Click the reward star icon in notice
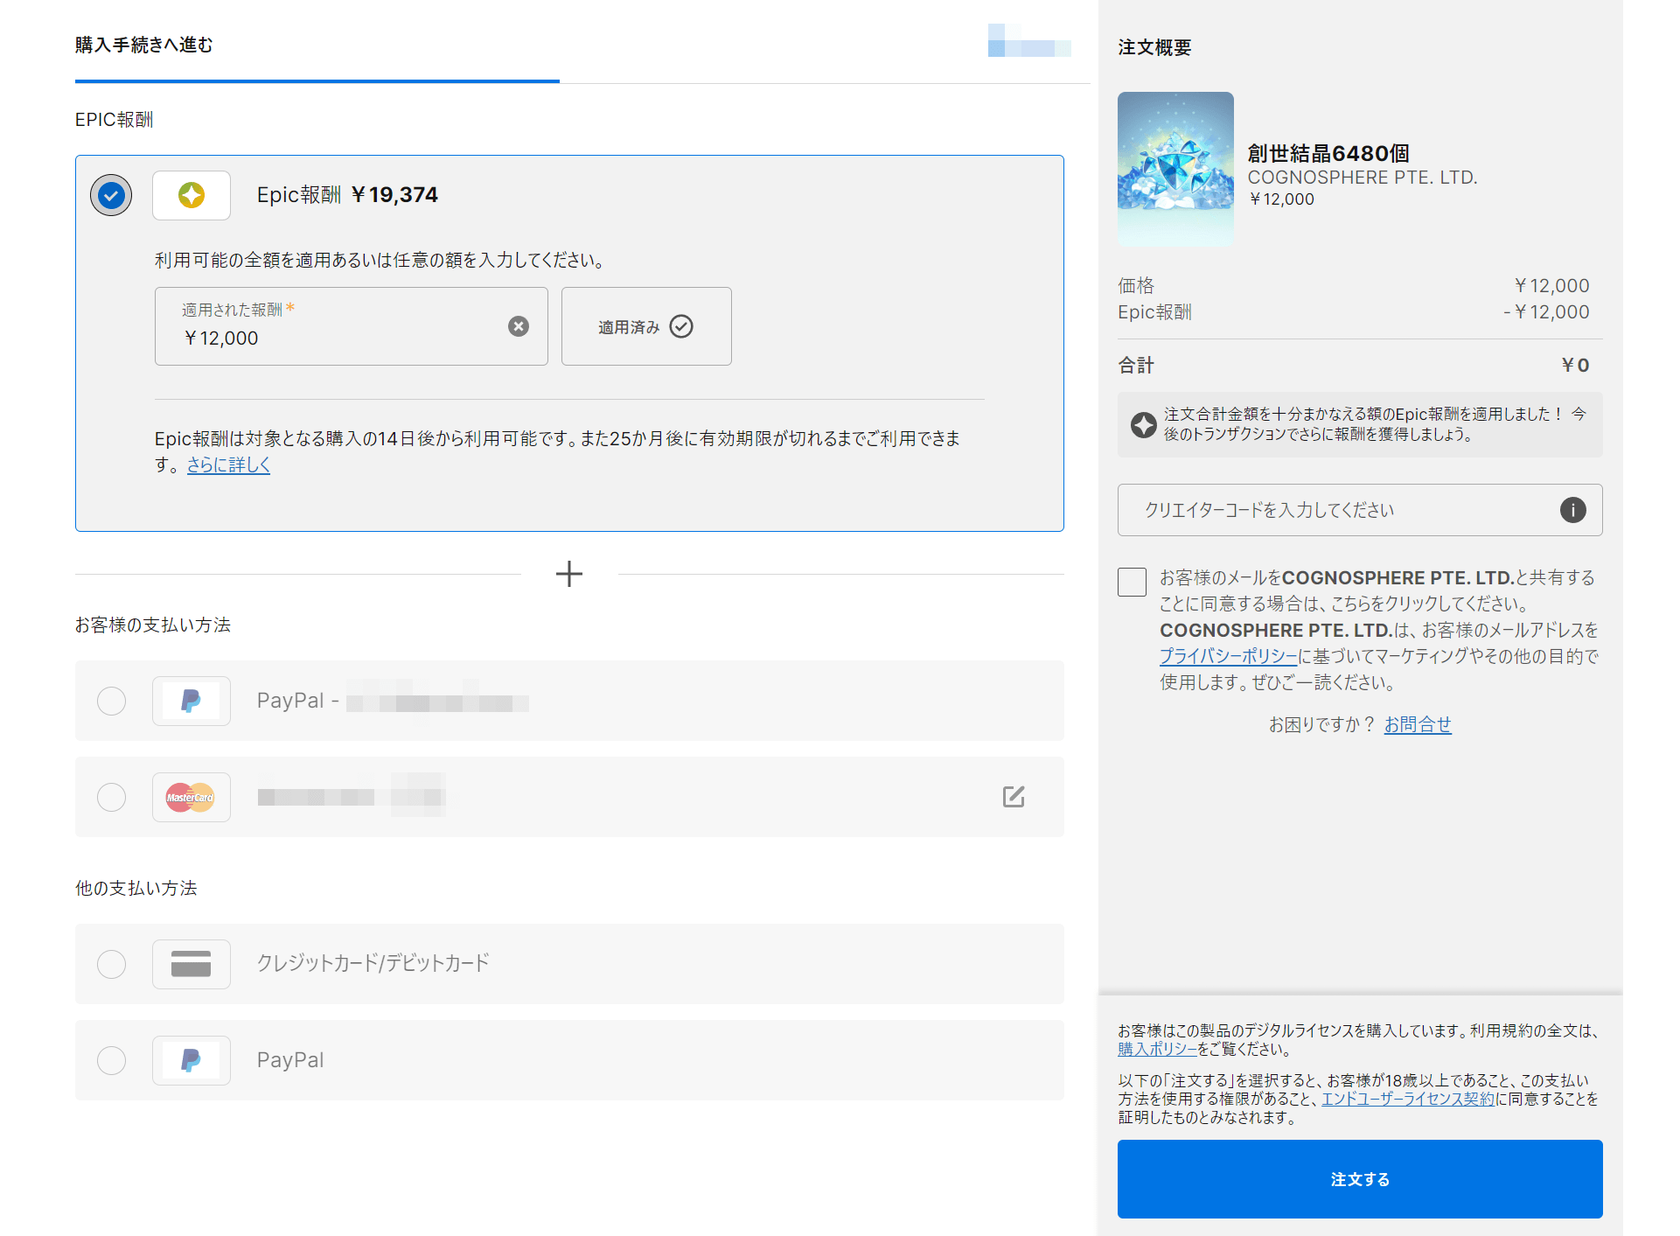Image resolution: width=1680 pixels, height=1236 pixels. click(x=1143, y=425)
